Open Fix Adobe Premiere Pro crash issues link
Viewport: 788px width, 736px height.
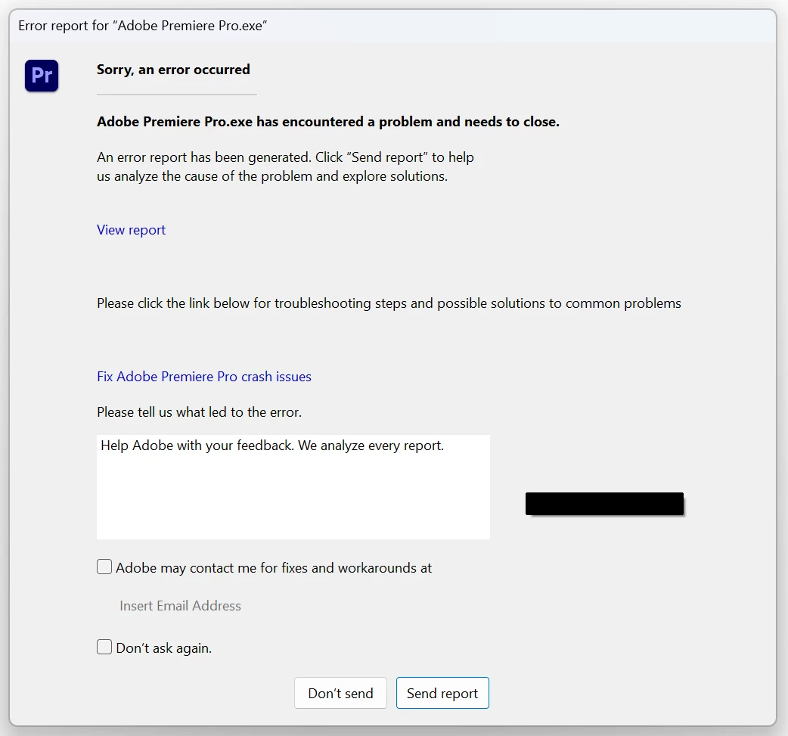tap(204, 377)
